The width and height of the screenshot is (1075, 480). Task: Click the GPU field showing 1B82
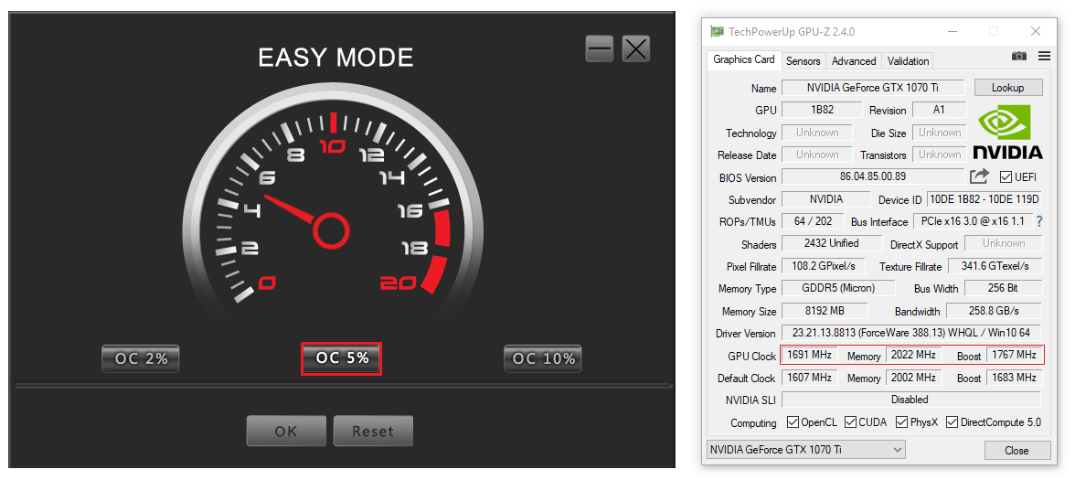(x=822, y=109)
